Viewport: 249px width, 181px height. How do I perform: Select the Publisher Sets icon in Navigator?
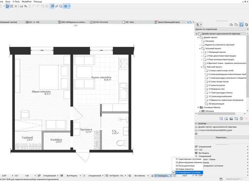246,25
